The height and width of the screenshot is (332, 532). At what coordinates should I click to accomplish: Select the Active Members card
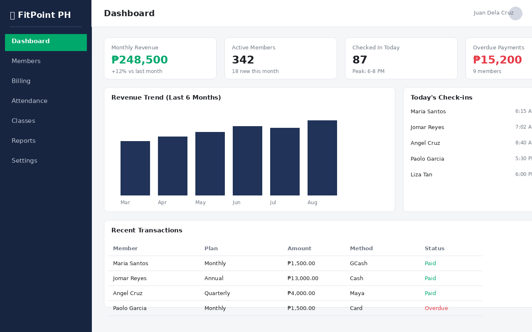281,58
